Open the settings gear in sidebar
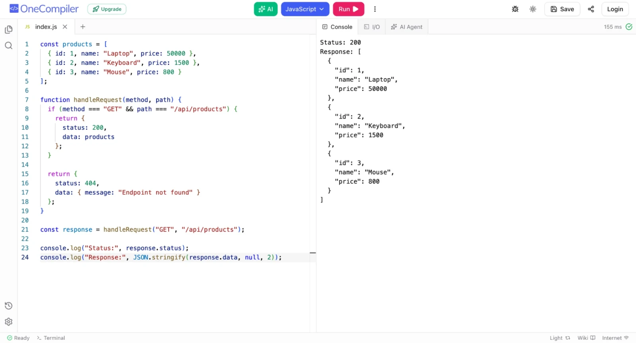The image size is (636, 343). [x=8, y=322]
